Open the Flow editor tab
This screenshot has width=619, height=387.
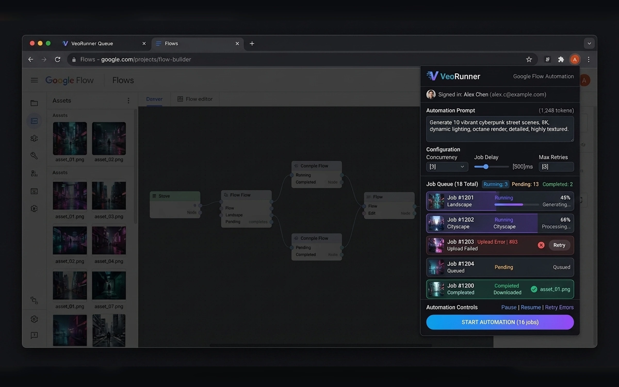[x=195, y=99]
